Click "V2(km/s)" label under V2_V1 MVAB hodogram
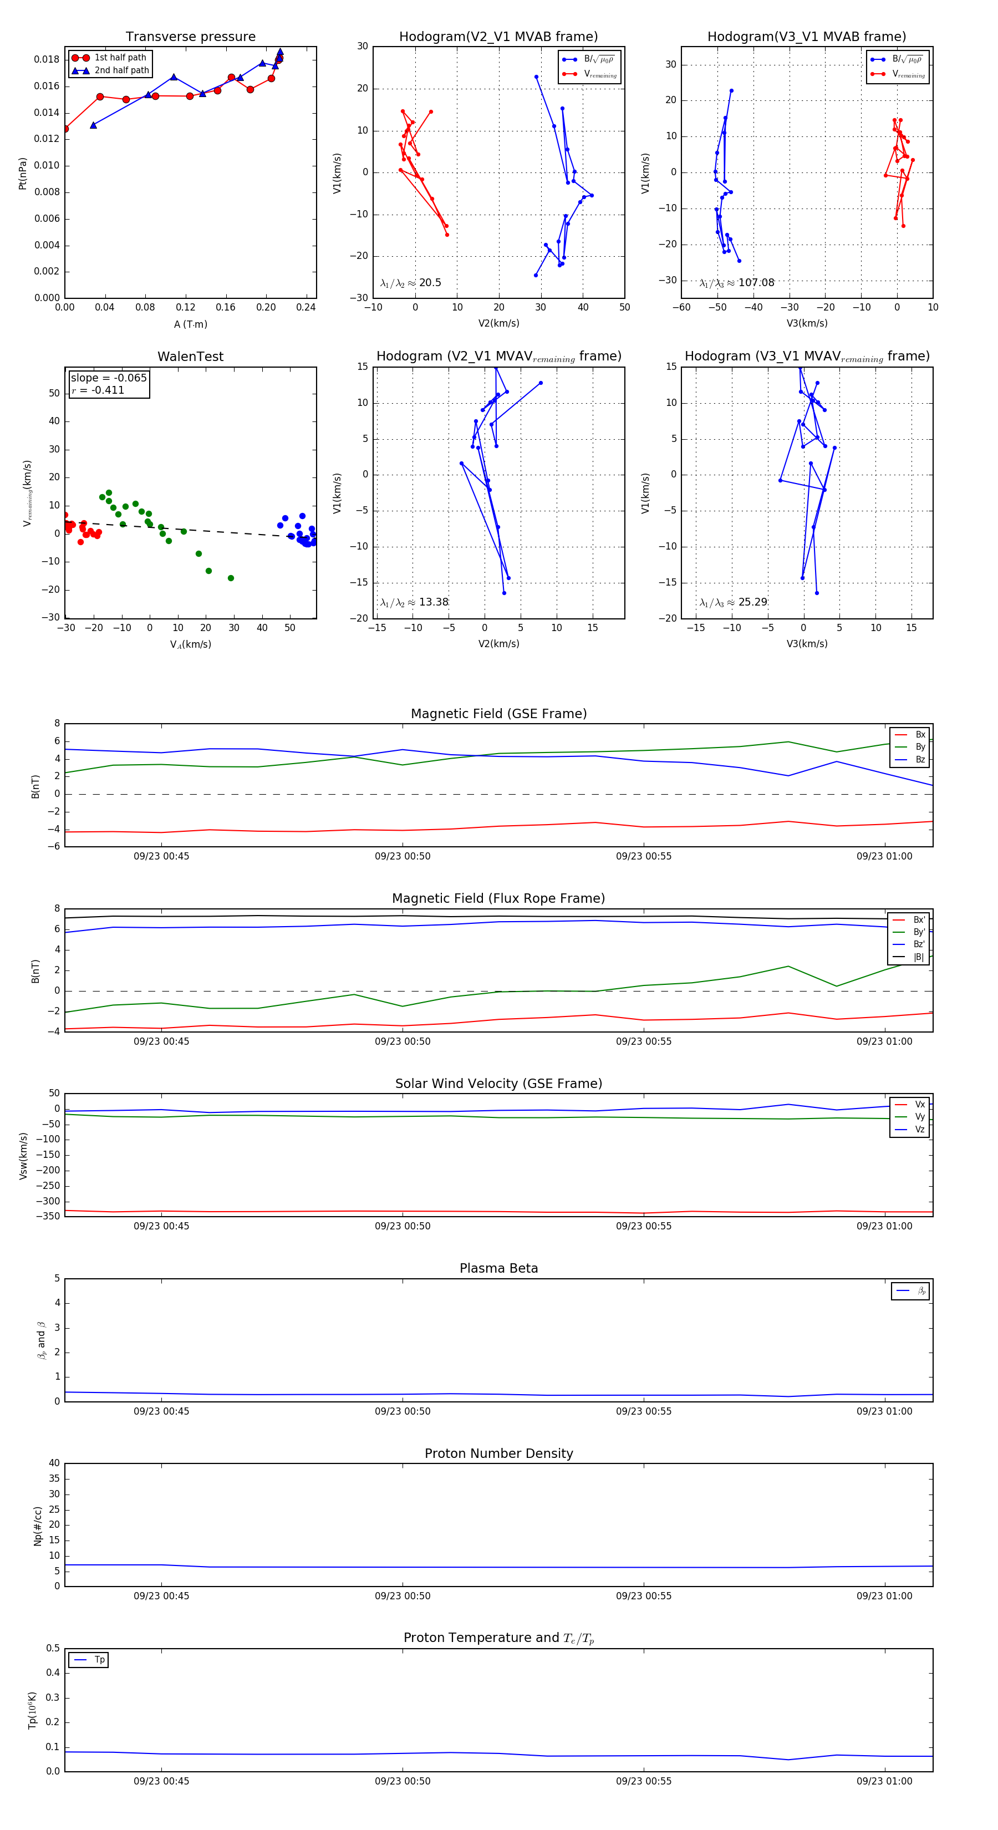This screenshot has width=998, height=1830. click(498, 323)
